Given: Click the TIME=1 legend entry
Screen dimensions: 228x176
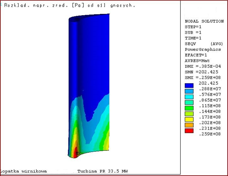Looking at the screenshot, I should pos(193,38).
